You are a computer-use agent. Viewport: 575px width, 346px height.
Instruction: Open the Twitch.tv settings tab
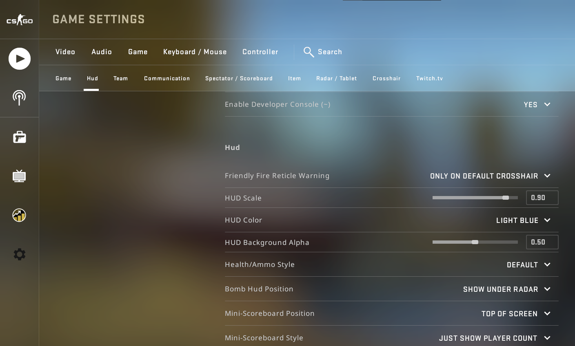[429, 79]
